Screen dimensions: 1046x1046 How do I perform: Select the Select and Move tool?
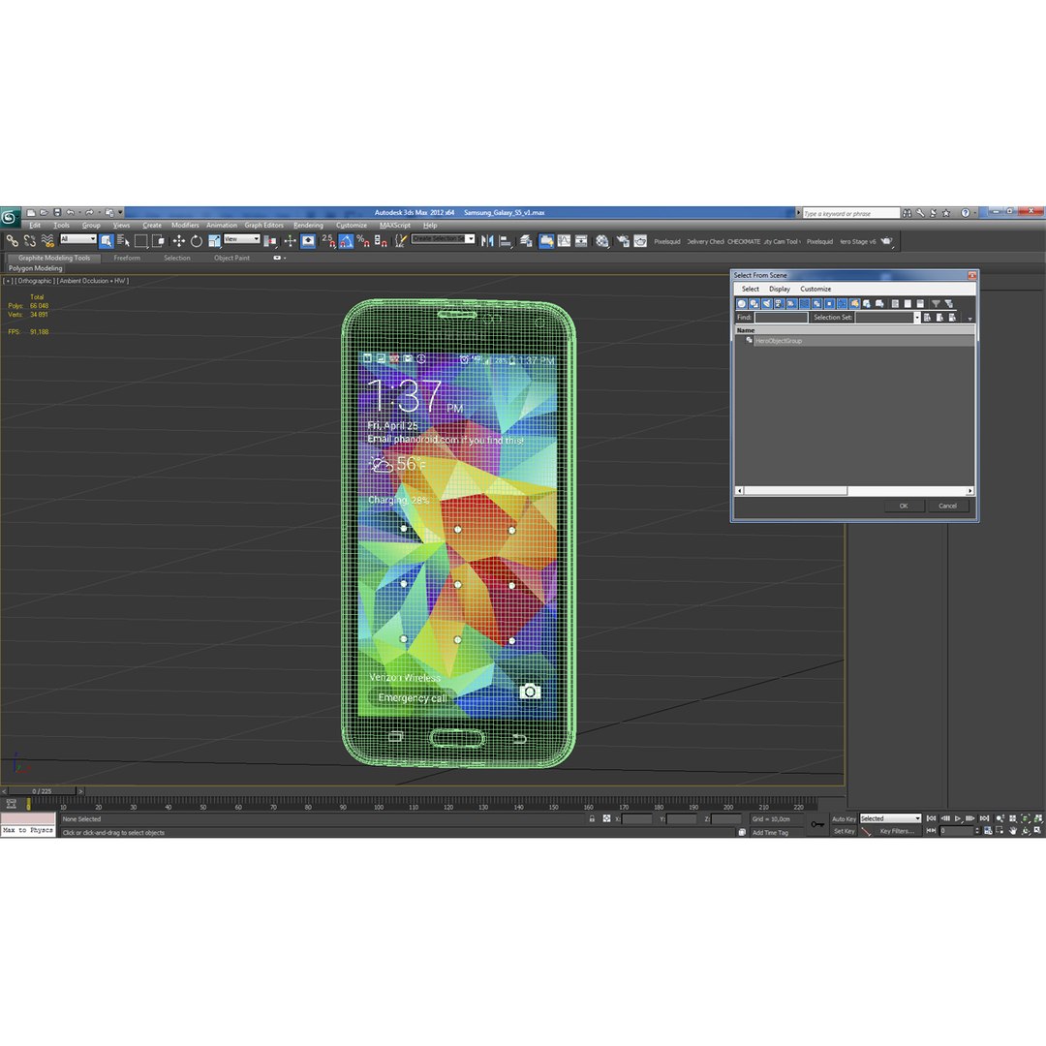pos(179,241)
